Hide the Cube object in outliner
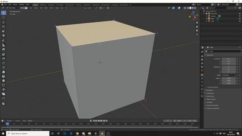242x136 pixels. point(240,19)
